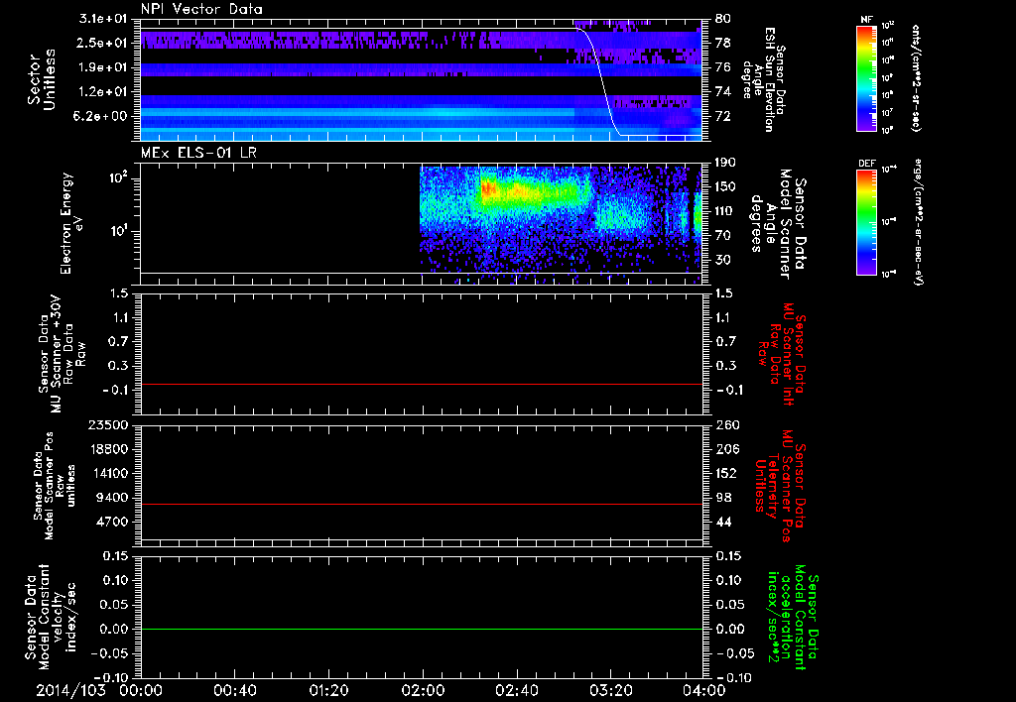Click the '1.9e+01' sector tick label
The image size is (1016, 702).
click(x=103, y=67)
